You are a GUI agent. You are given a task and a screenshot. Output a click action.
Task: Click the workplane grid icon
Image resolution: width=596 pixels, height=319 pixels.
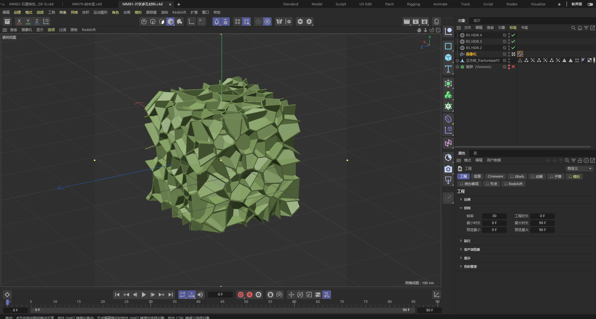[238, 22]
